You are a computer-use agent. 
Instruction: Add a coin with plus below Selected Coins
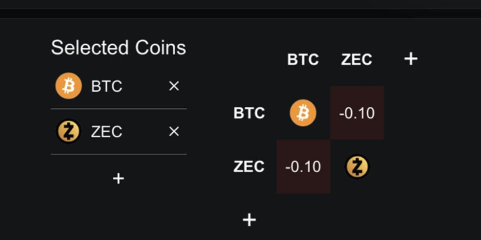tap(118, 178)
